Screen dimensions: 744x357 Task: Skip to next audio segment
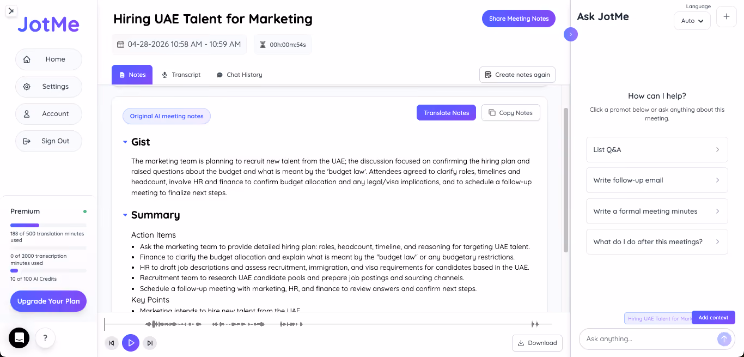tap(150, 343)
